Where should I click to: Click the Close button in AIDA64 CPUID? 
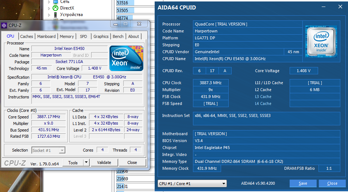[x=332, y=183]
